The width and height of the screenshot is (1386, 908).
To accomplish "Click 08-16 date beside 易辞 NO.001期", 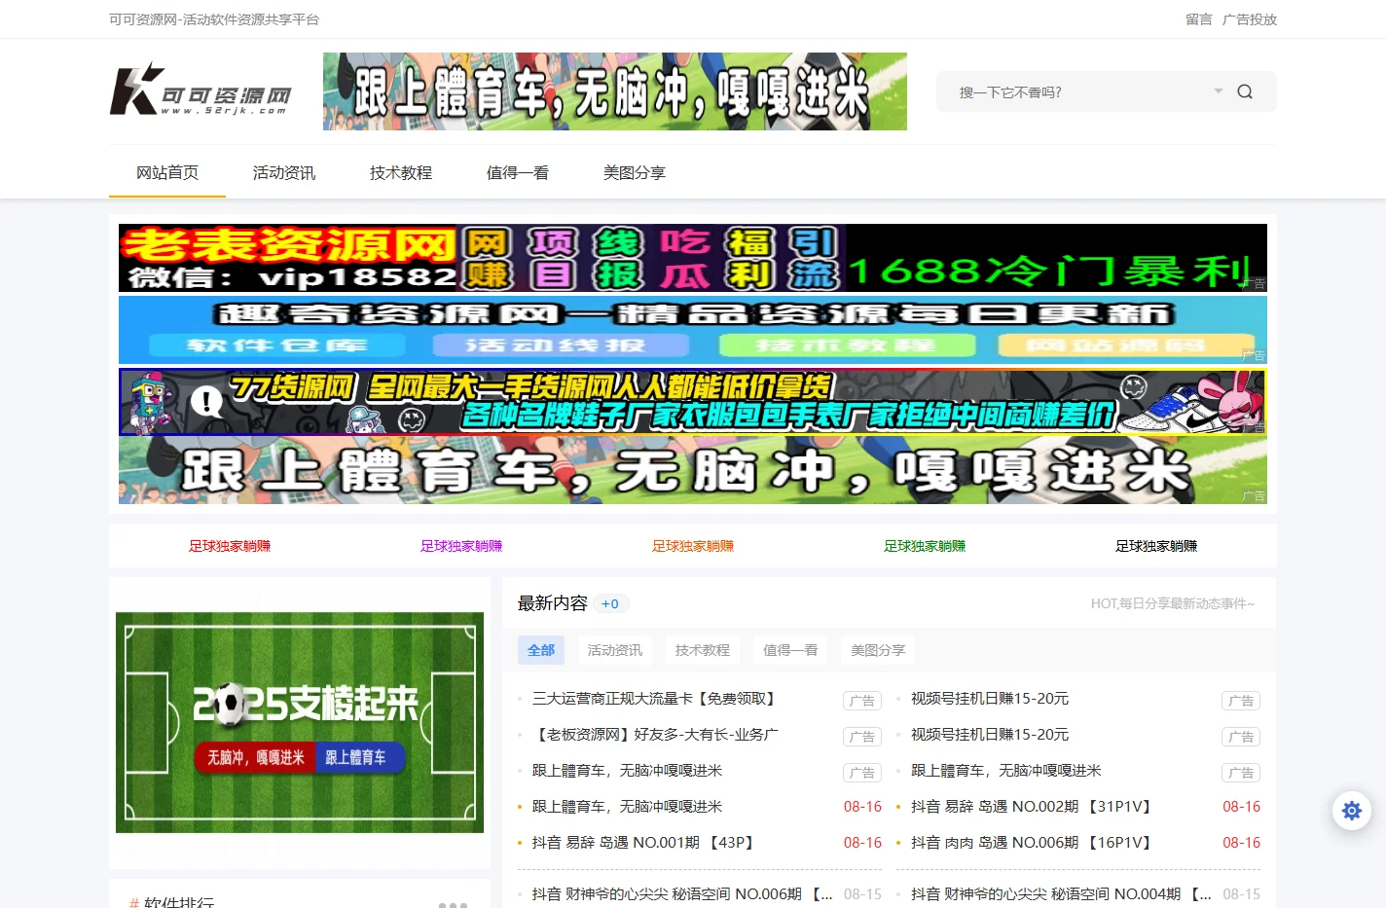I will pos(862,843).
